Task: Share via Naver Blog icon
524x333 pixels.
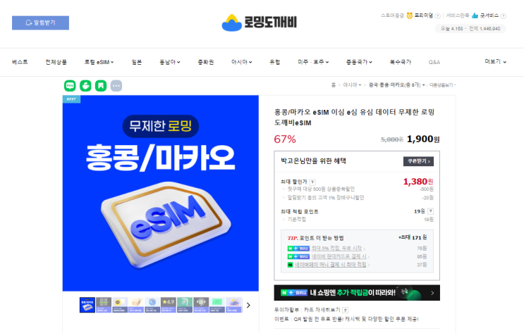Action: (x=70, y=86)
